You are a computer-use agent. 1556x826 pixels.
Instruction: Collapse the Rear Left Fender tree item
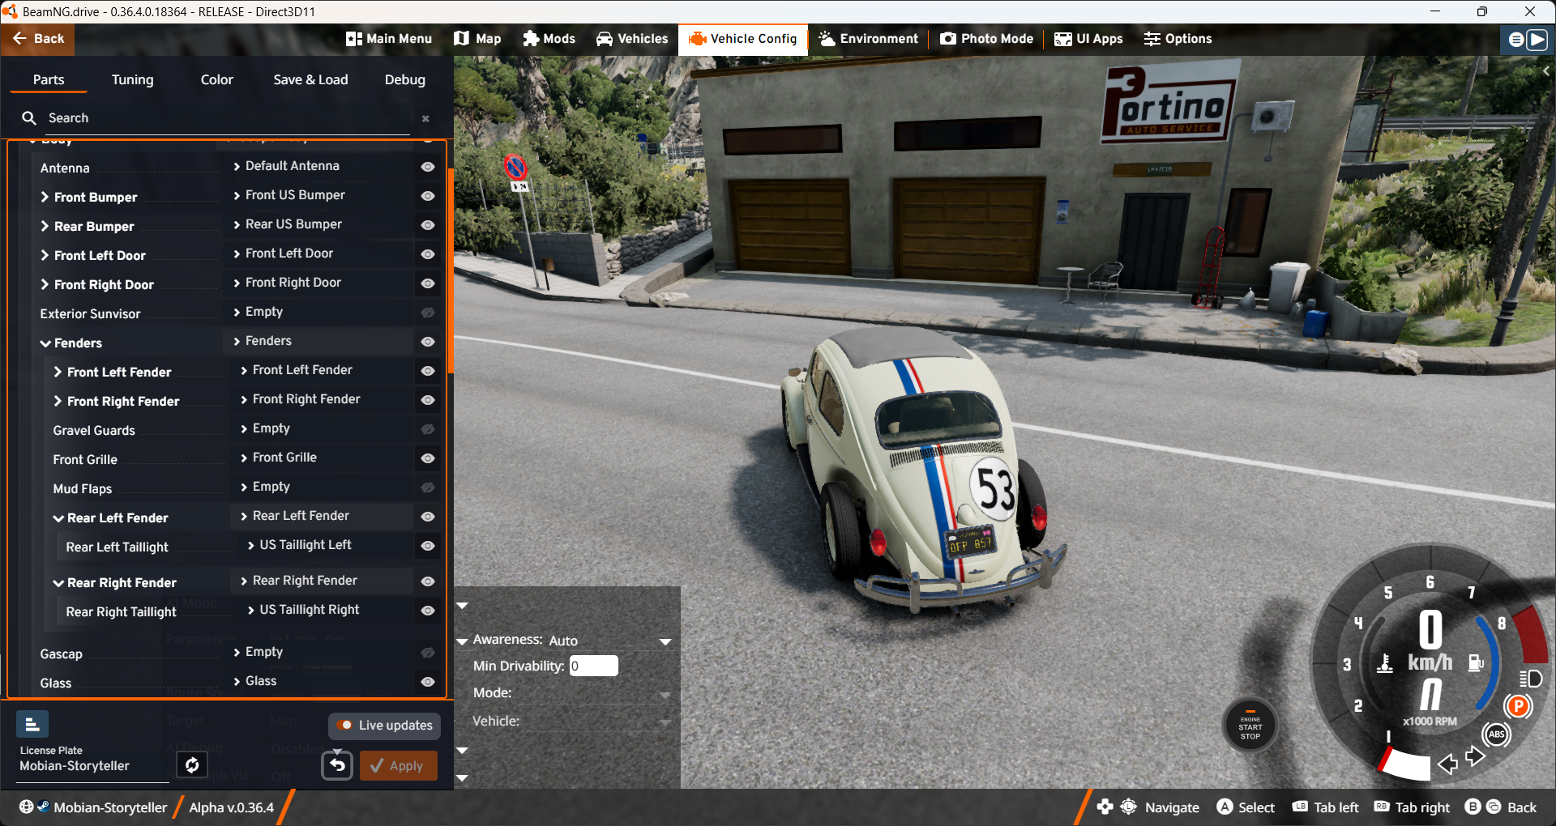click(58, 518)
